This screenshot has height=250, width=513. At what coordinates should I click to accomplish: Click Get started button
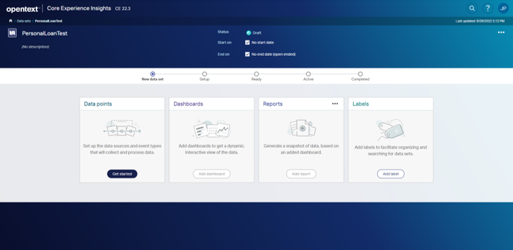pos(122,174)
